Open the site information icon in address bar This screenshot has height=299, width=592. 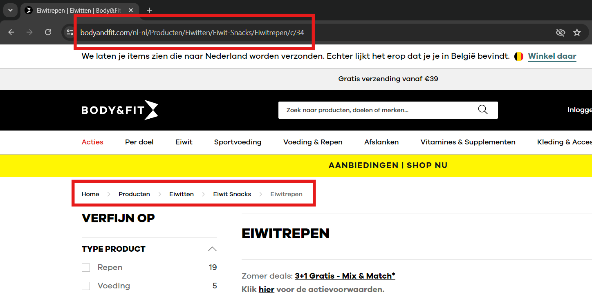(70, 32)
